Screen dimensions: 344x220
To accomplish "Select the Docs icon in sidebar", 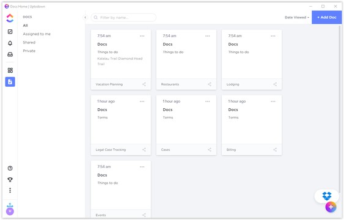I will click(x=10, y=82).
